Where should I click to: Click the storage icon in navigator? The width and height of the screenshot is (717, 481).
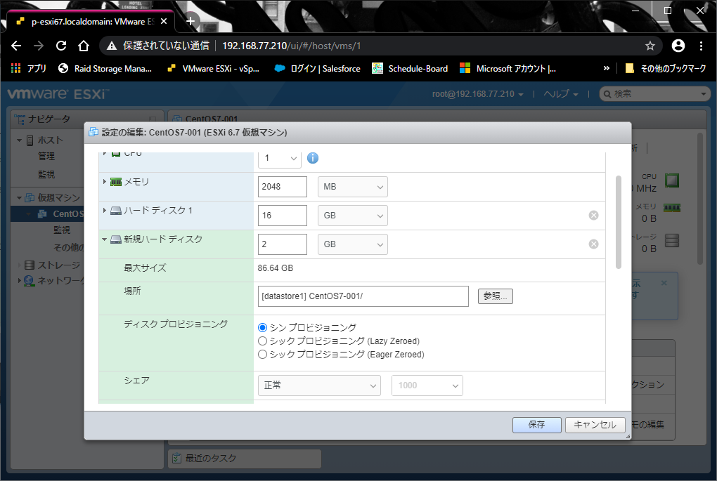tap(30, 265)
